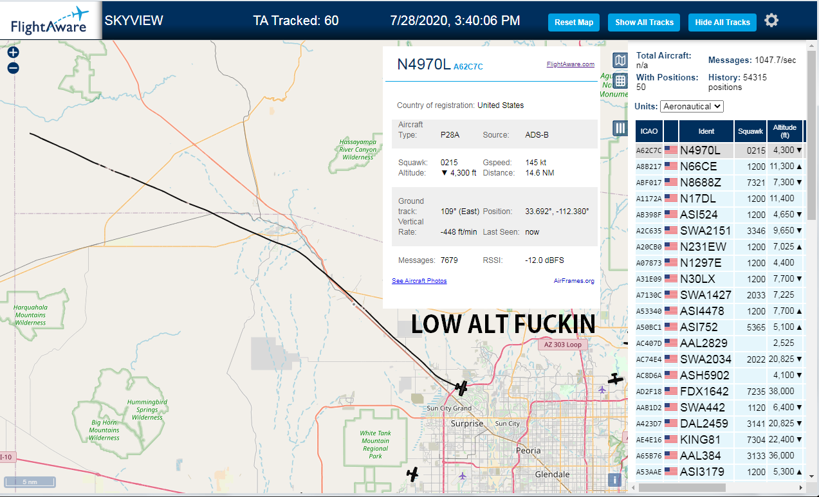The width and height of the screenshot is (819, 497).
Task: Toggle the sidebar with the three-bar icon
Action: 620,128
